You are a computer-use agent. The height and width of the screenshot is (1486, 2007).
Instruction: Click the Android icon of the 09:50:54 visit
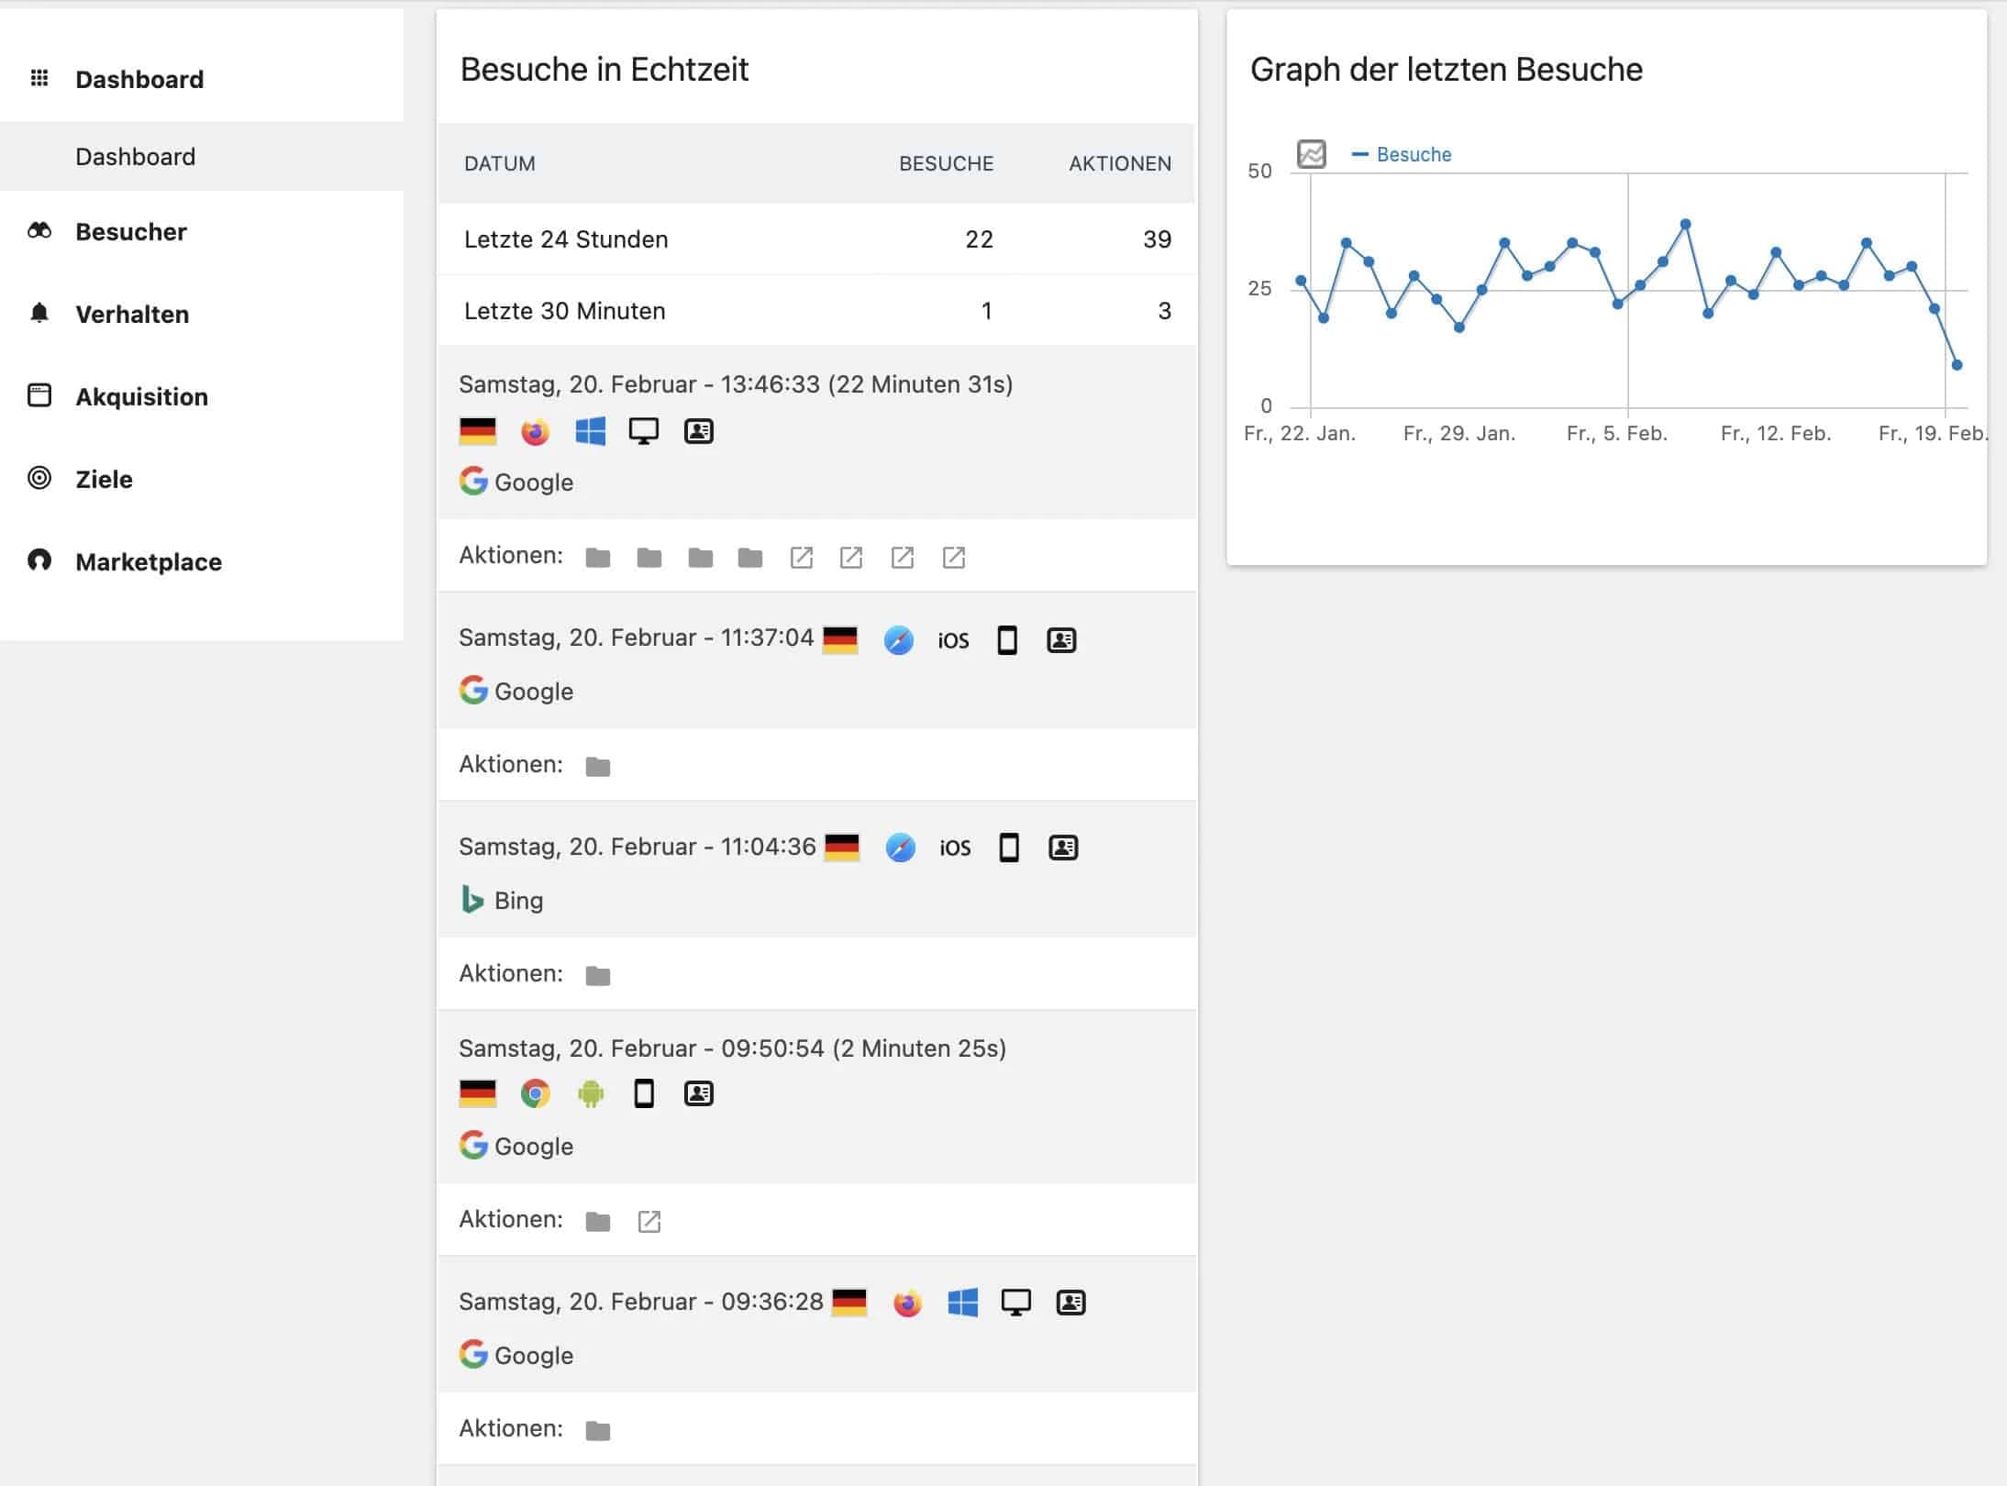click(x=591, y=1092)
